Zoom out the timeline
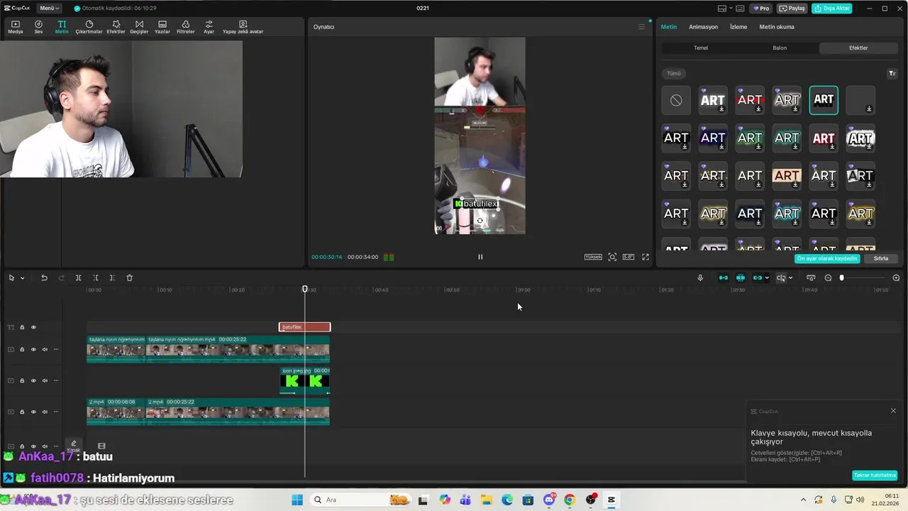The image size is (908, 511). [828, 278]
